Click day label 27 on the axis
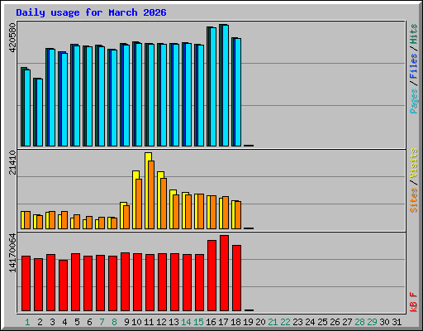The image size is (423, 331). coord(347,322)
